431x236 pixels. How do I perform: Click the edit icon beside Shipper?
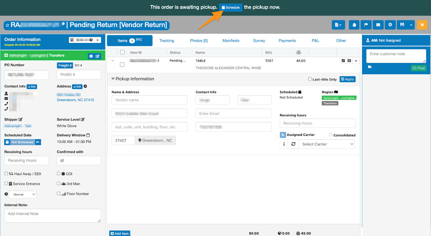21,120
